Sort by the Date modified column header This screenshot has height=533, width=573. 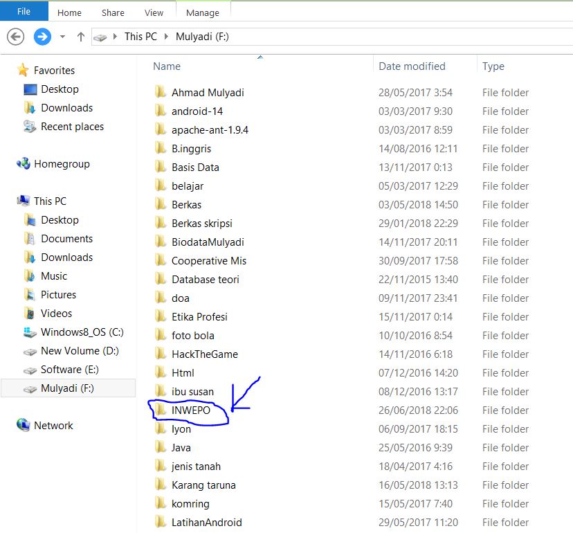(412, 66)
